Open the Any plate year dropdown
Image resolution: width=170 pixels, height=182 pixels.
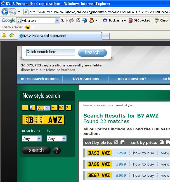click(43, 108)
